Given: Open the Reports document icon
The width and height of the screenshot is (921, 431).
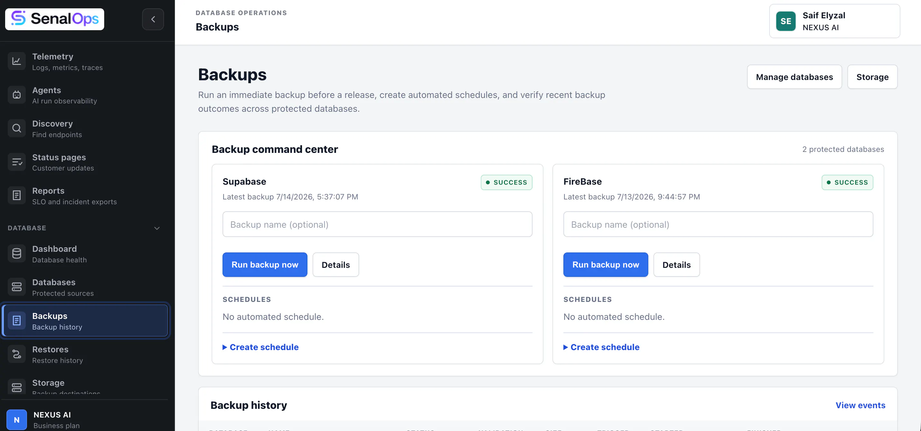Looking at the screenshot, I should [x=16, y=195].
